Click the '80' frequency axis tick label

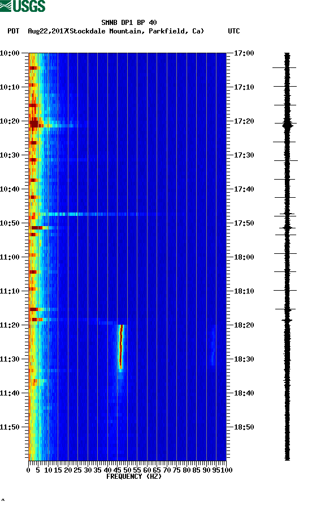tap(187, 470)
